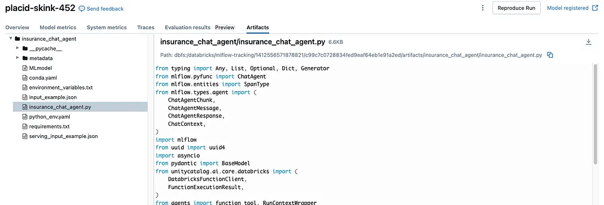
Task: Click the requirements.txt file icon
Action: tap(25, 126)
